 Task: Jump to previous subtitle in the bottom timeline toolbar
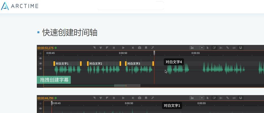114,98
